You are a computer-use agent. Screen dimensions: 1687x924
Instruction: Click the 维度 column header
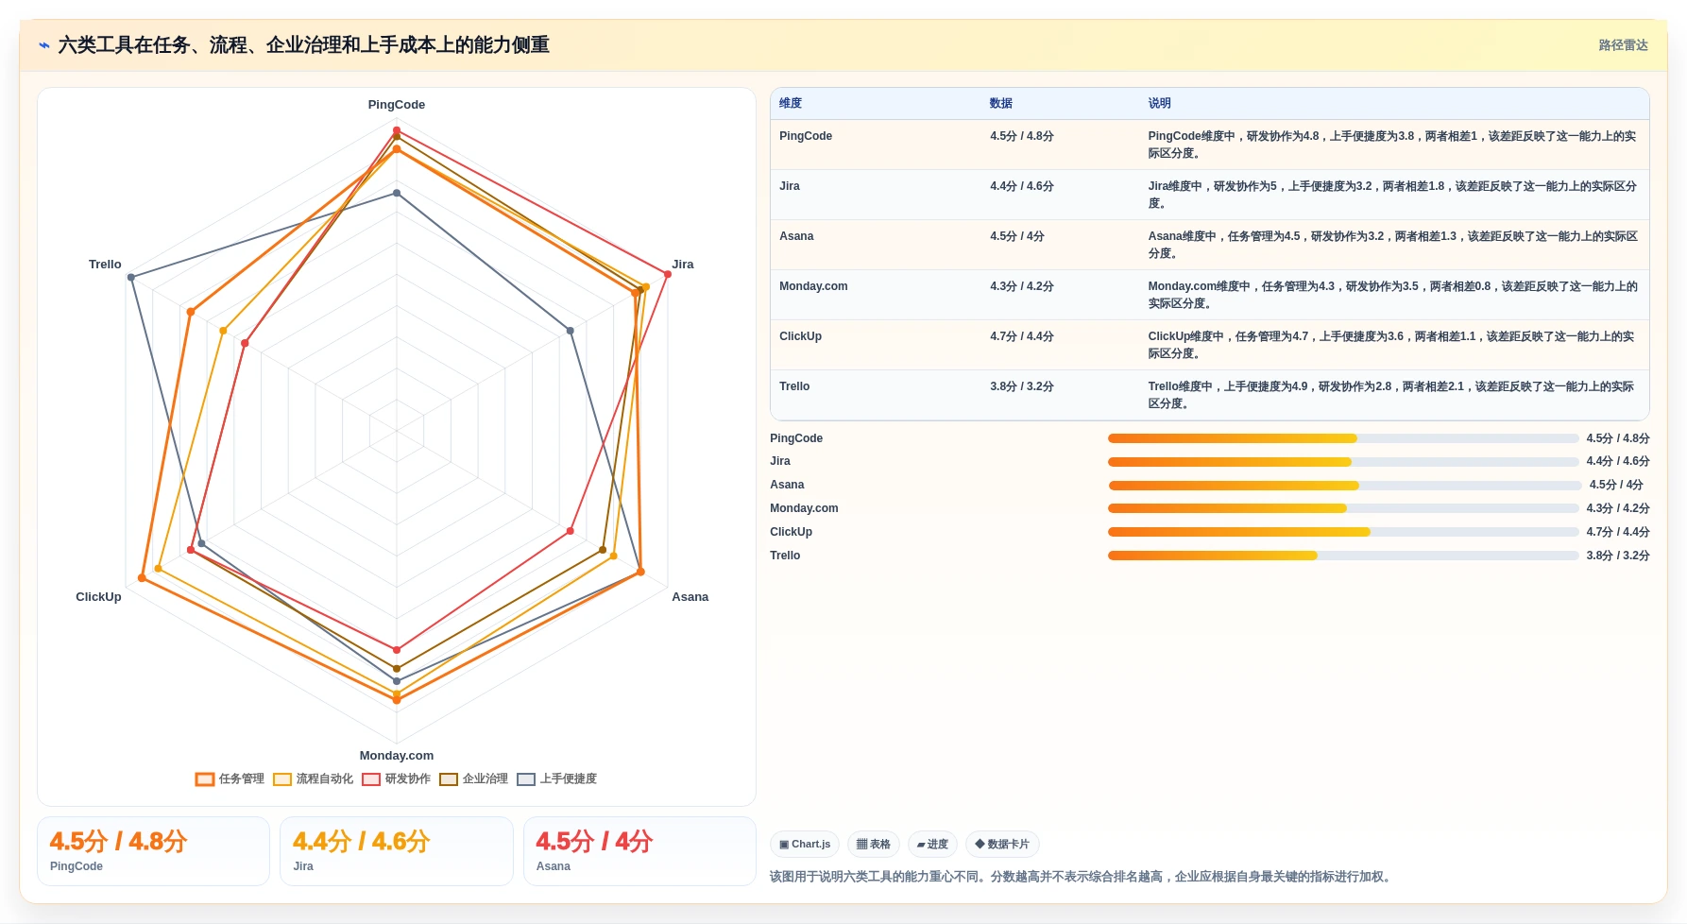(x=791, y=103)
